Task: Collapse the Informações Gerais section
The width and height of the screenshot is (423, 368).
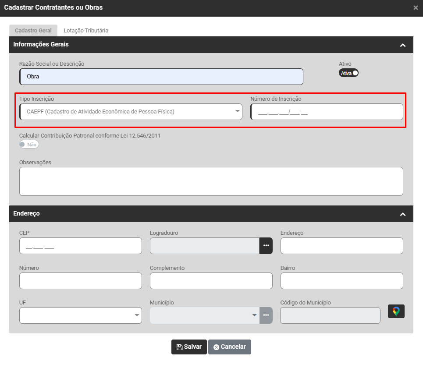Action: 403,45
